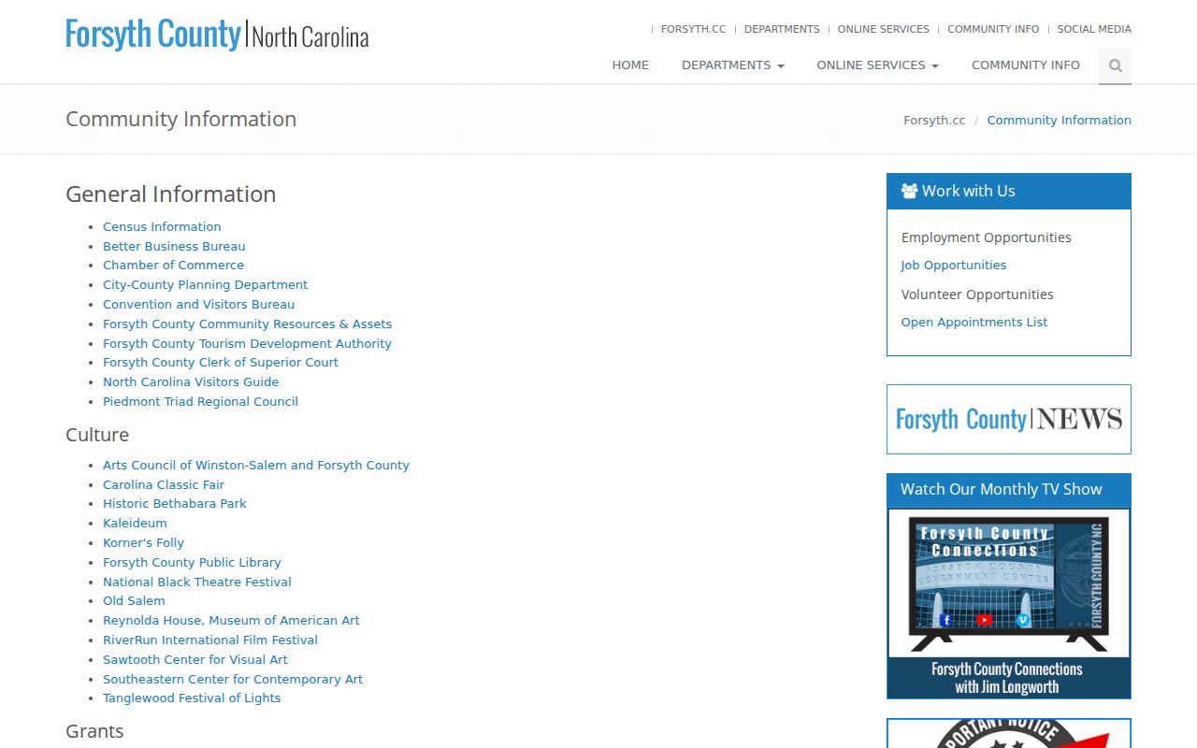Image resolution: width=1197 pixels, height=748 pixels.
Task: Open the Kaleideum link
Action: (x=135, y=524)
